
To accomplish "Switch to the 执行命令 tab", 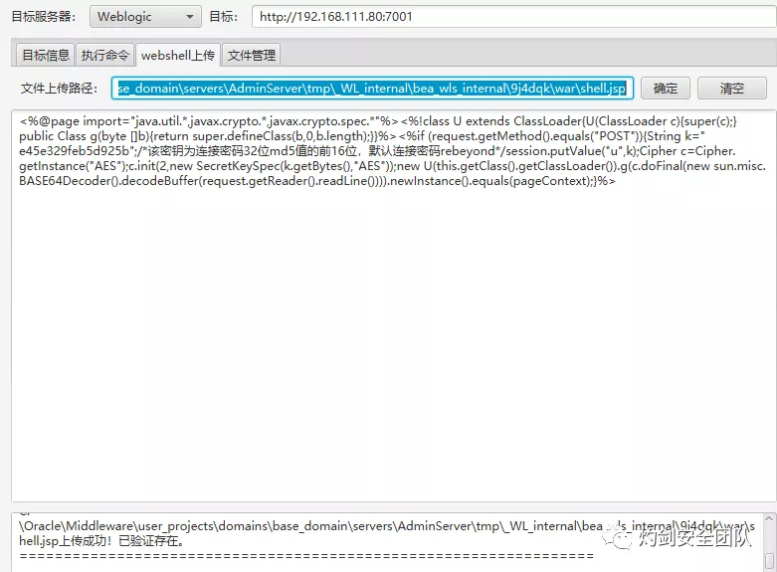I will point(104,55).
